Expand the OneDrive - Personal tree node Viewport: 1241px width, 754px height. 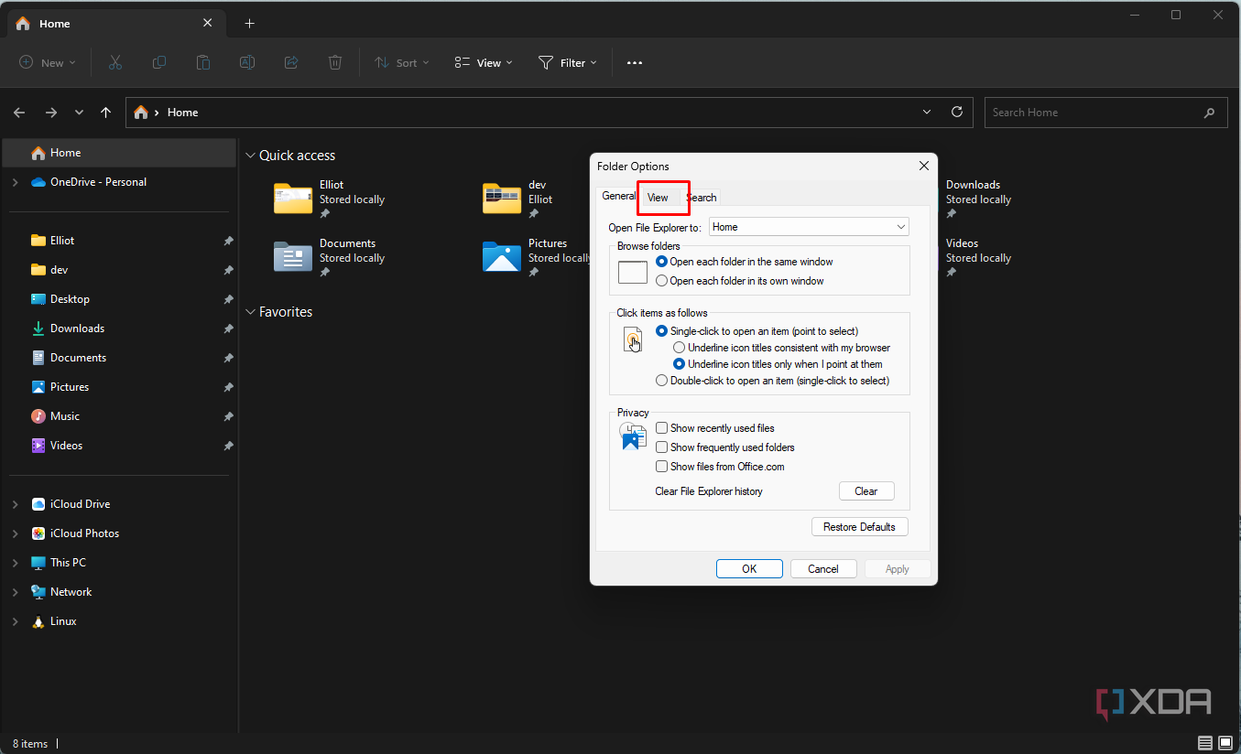[x=15, y=182]
